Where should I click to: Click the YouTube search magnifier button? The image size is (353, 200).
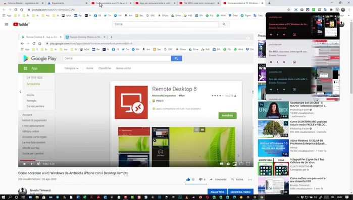tap(224, 24)
